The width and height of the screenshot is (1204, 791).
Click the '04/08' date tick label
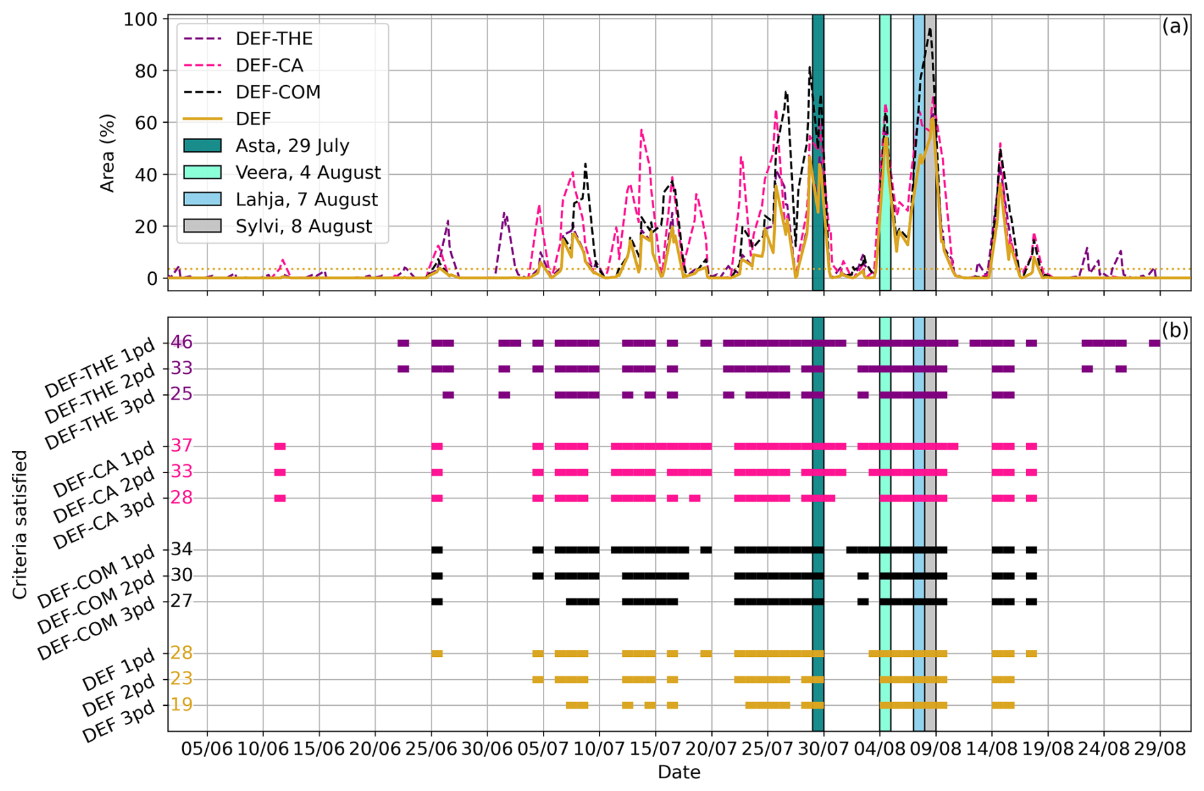(x=879, y=749)
